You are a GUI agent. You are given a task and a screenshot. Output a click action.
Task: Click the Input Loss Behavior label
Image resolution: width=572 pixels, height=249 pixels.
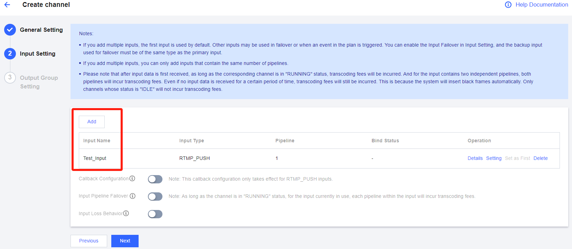click(101, 213)
